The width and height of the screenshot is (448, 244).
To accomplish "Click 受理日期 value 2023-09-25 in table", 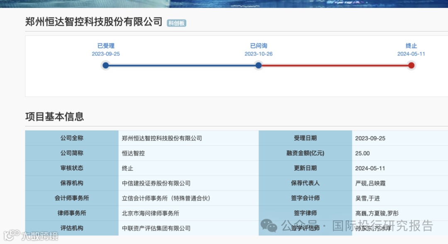I will [370, 138].
